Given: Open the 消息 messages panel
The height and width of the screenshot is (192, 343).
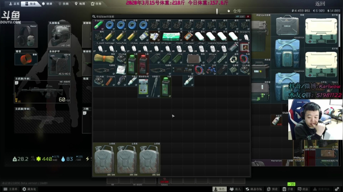Looking at the screenshot, I should [303, 189].
